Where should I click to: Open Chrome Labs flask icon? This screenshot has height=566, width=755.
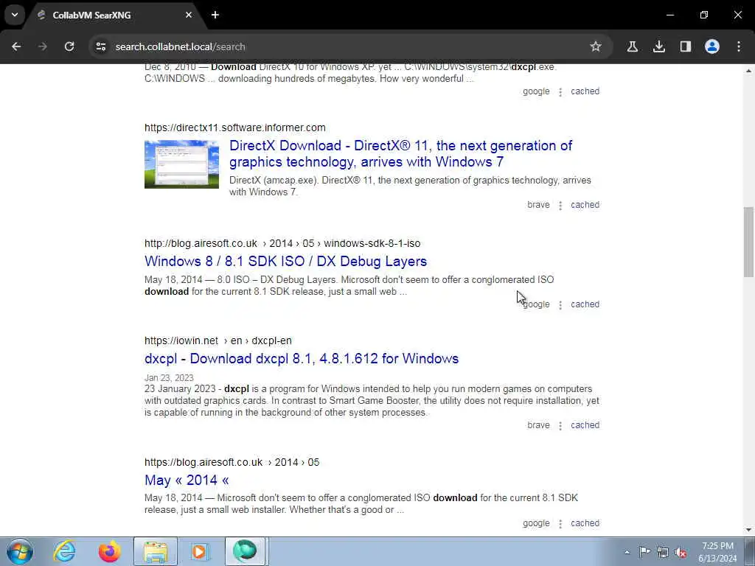click(632, 46)
